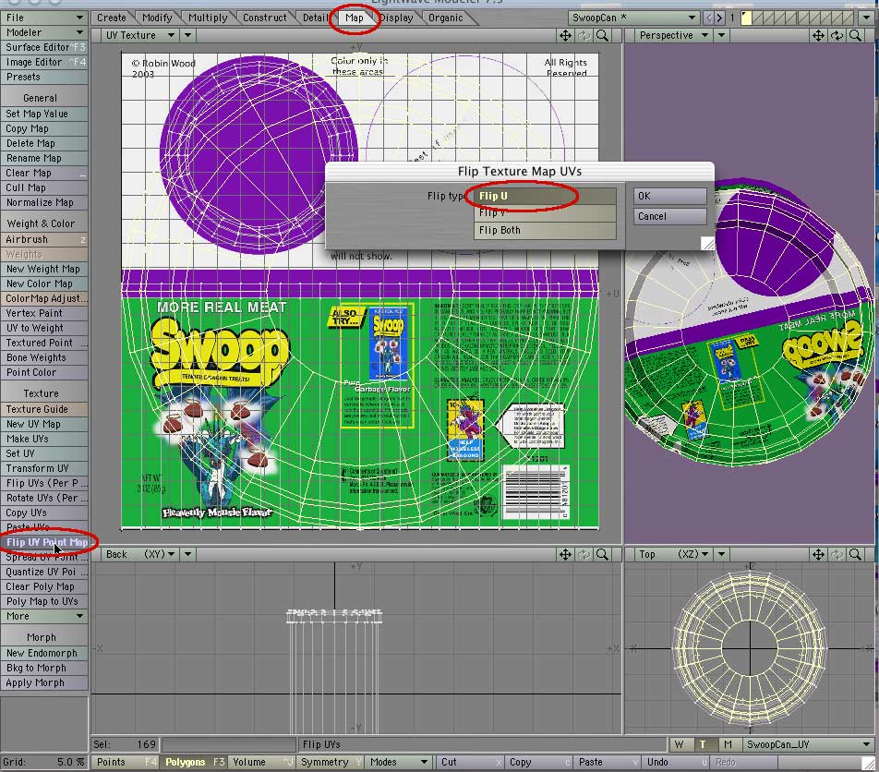Switch to Volume selection mode
Image resolution: width=879 pixels, height=772 pixels.
pos(262,762)
